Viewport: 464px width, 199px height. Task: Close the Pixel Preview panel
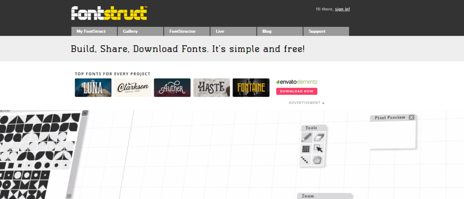(x=411, y=117)
